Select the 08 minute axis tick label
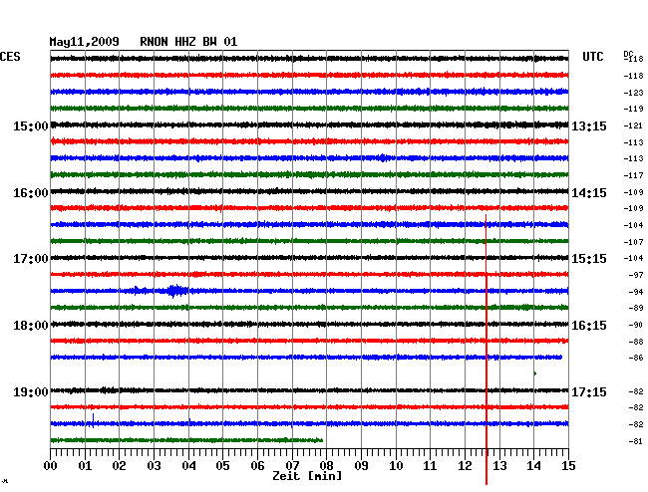This screenshot has height=492, width=648. coord(326,465)
